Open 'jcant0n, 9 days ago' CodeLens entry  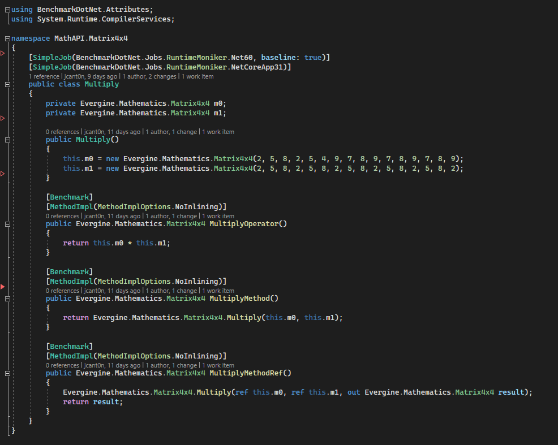tap(91, 76)
